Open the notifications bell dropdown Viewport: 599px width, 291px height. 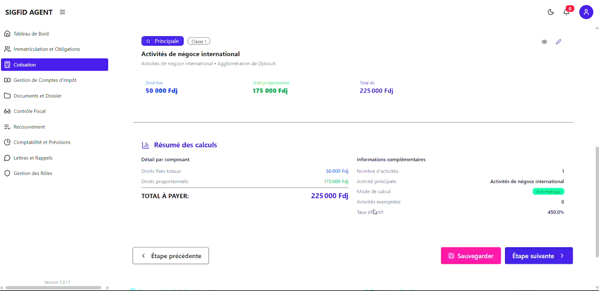566,12
